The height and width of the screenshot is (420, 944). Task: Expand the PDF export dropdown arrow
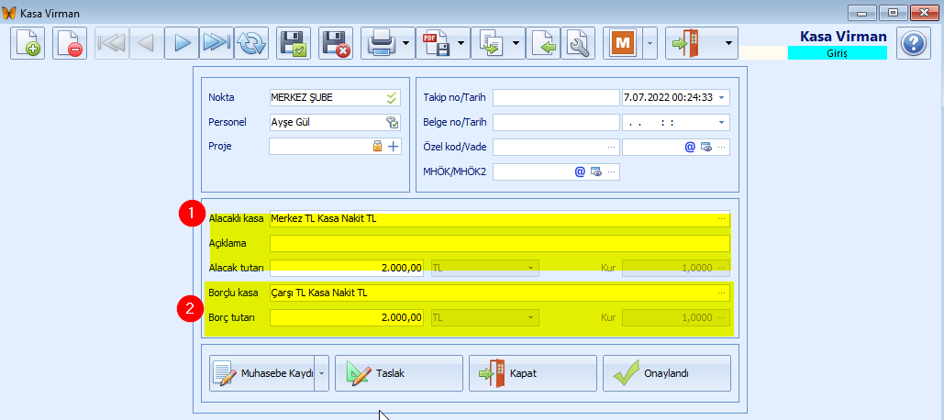[461, 43]
